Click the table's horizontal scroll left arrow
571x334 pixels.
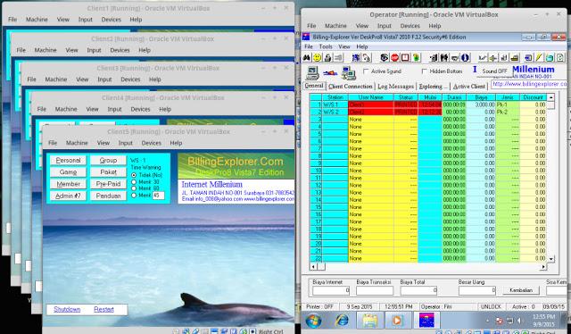tap(313, 267)
